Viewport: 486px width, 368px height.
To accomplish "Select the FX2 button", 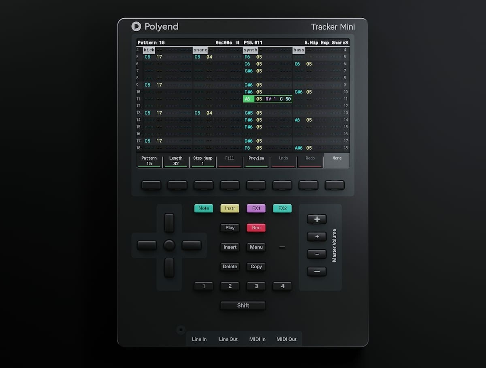I will [x=282, y=208].
